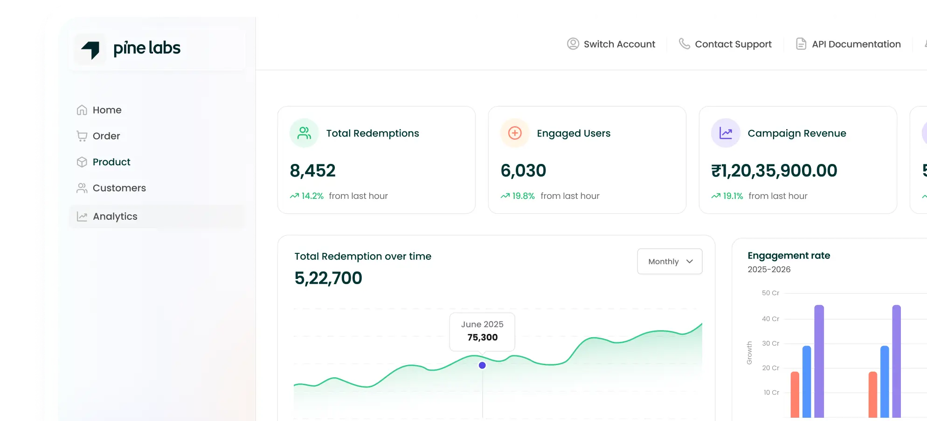Click the pine labs wordmark
927x421 pixels.
[x=147, y=48]
